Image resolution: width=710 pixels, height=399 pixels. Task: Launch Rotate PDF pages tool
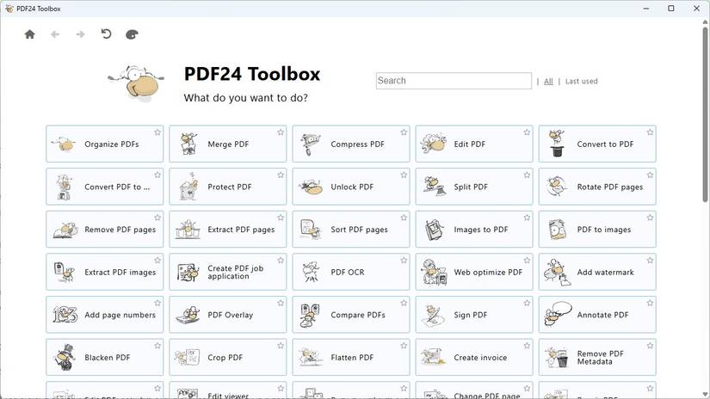tap(597, 187)
